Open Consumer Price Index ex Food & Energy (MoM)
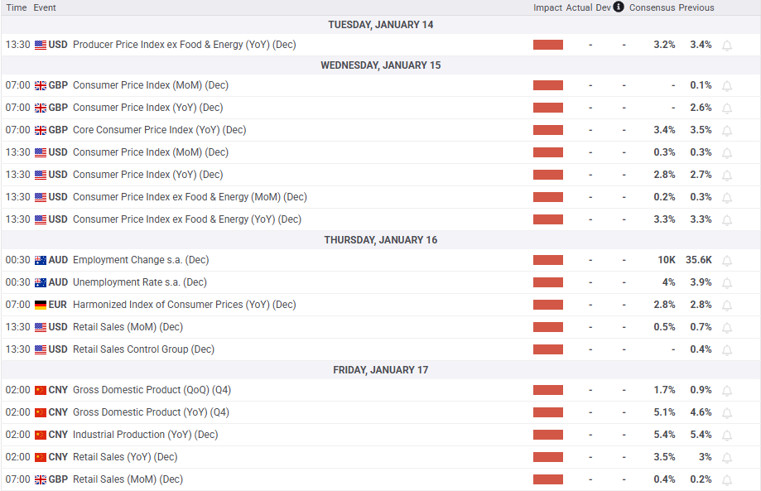The image size is (761, 491). [190, 197]
